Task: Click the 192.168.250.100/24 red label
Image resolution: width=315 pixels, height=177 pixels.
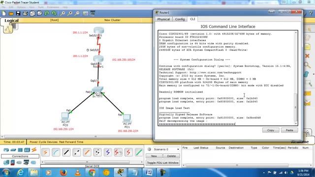Action: tap(124, 59)
